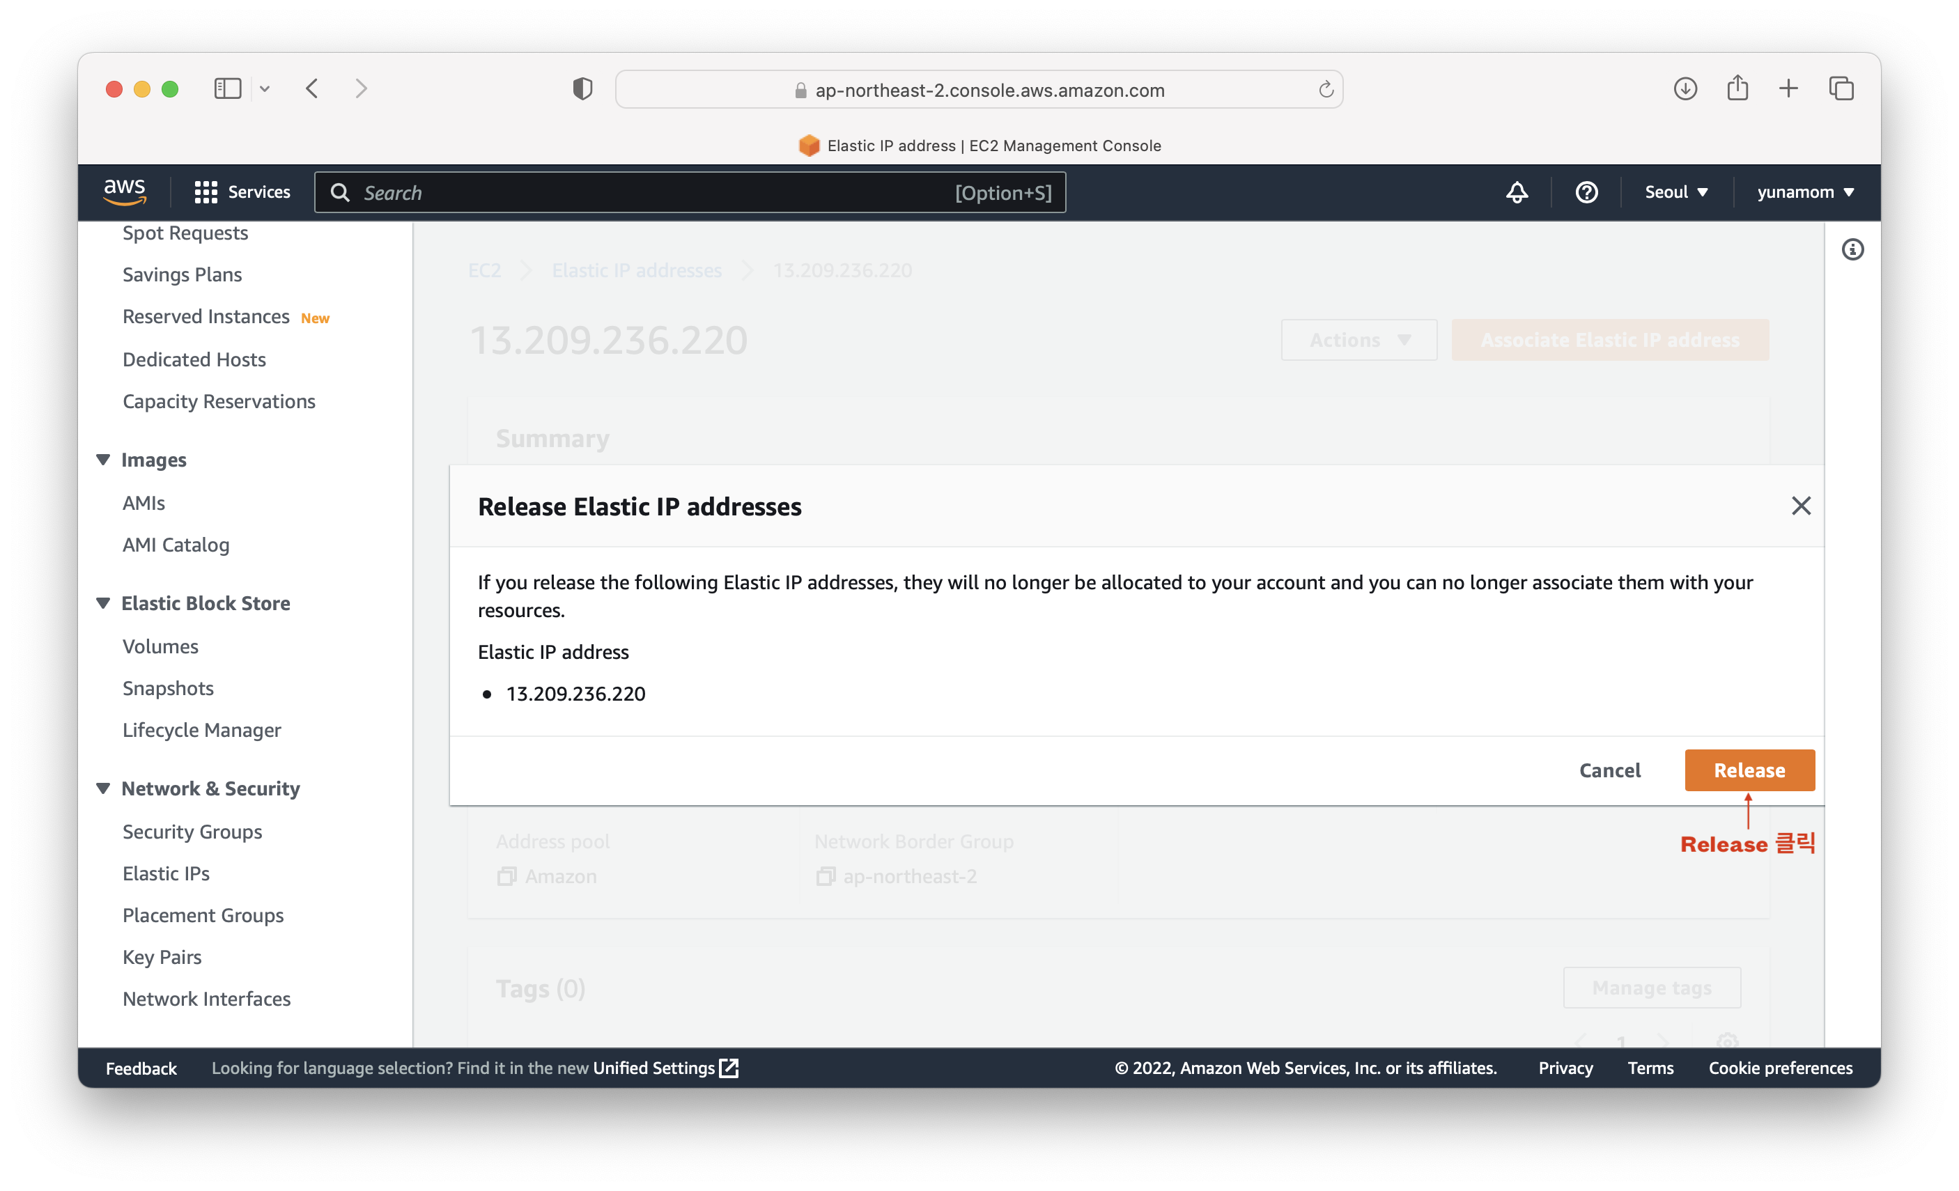Open Capacity Reservations in sidebar
This screenshot has height=1191, width=1959.
click(219, 401)
